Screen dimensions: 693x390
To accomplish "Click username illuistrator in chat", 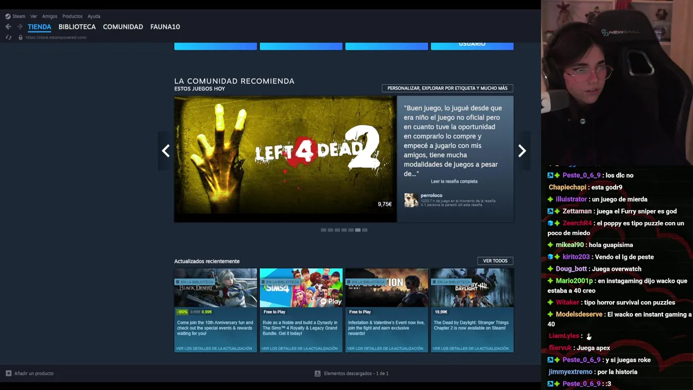I will [571, 199].
